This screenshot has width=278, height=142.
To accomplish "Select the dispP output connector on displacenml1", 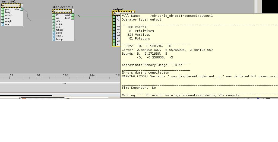I will 73,15.
